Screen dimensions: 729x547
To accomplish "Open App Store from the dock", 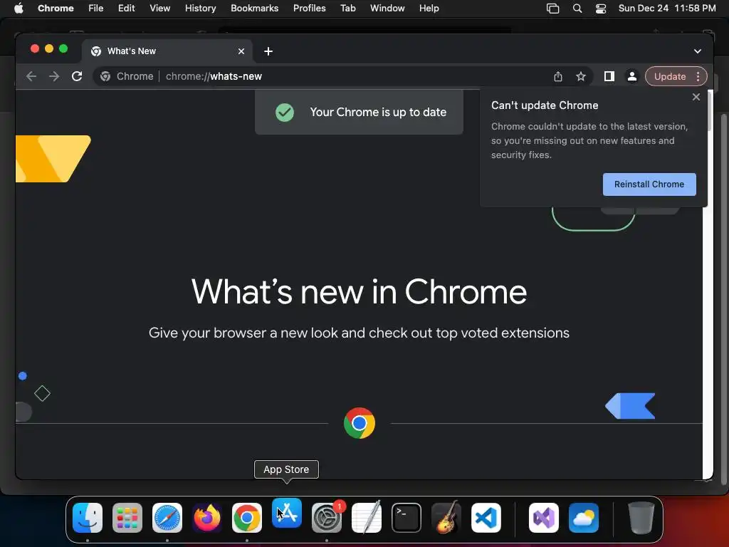I will (287, 513).
